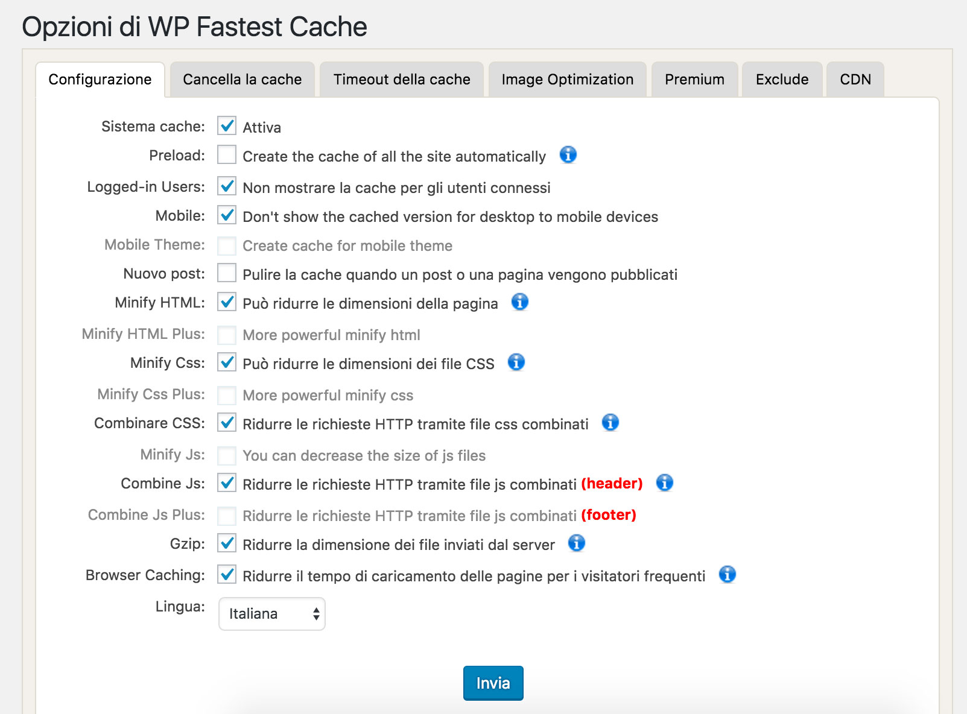The height and width of the screenshot is (714, 967).
Task: Click the 'Opzioni di WP Fastest Cache' heading
Action: click(194, 27)
